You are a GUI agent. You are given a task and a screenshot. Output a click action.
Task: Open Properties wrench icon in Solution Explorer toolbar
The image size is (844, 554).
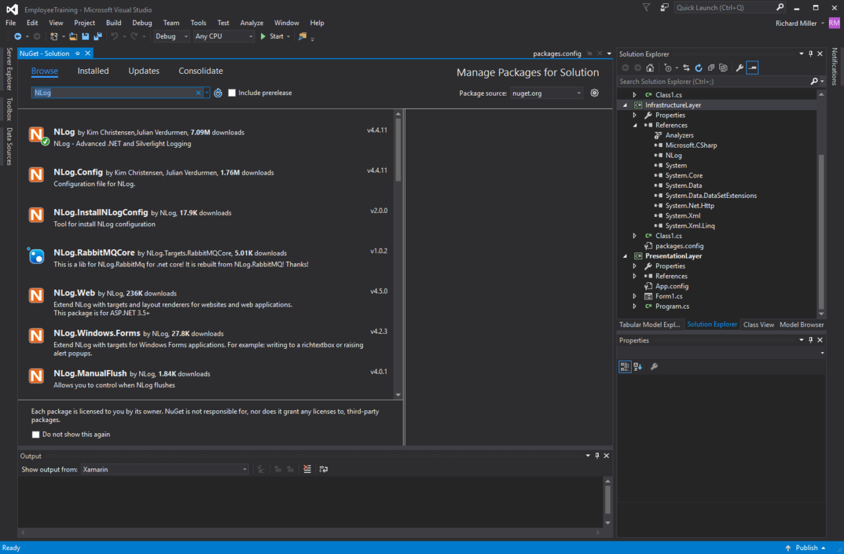click(740, 68)
